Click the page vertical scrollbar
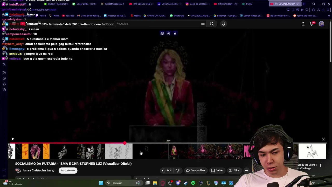Image resolution: width=332 pixels, height=187 pixels. [330, 42]
